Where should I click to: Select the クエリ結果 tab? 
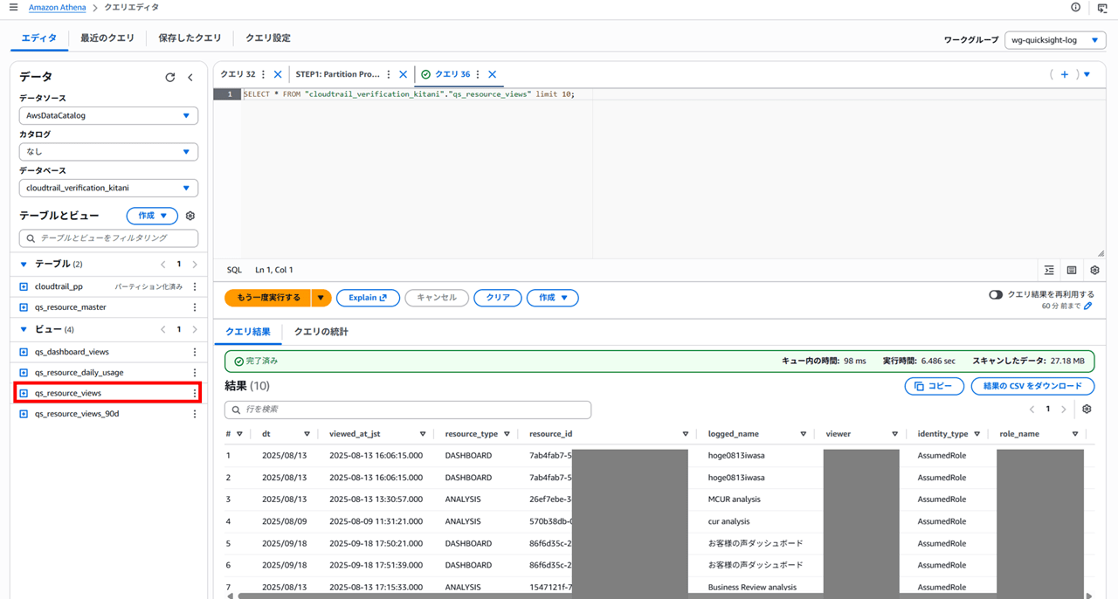click(x=248, y=332)
